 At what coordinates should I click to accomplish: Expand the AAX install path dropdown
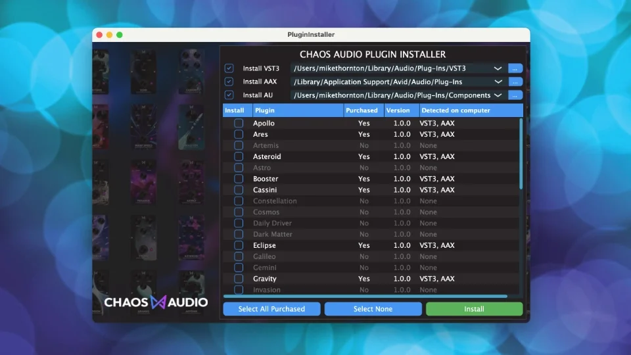(x=498, y=82)
